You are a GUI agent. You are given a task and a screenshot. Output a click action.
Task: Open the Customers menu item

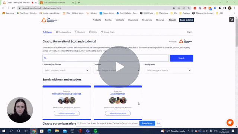pyautogui.click(x=133, y=20)
